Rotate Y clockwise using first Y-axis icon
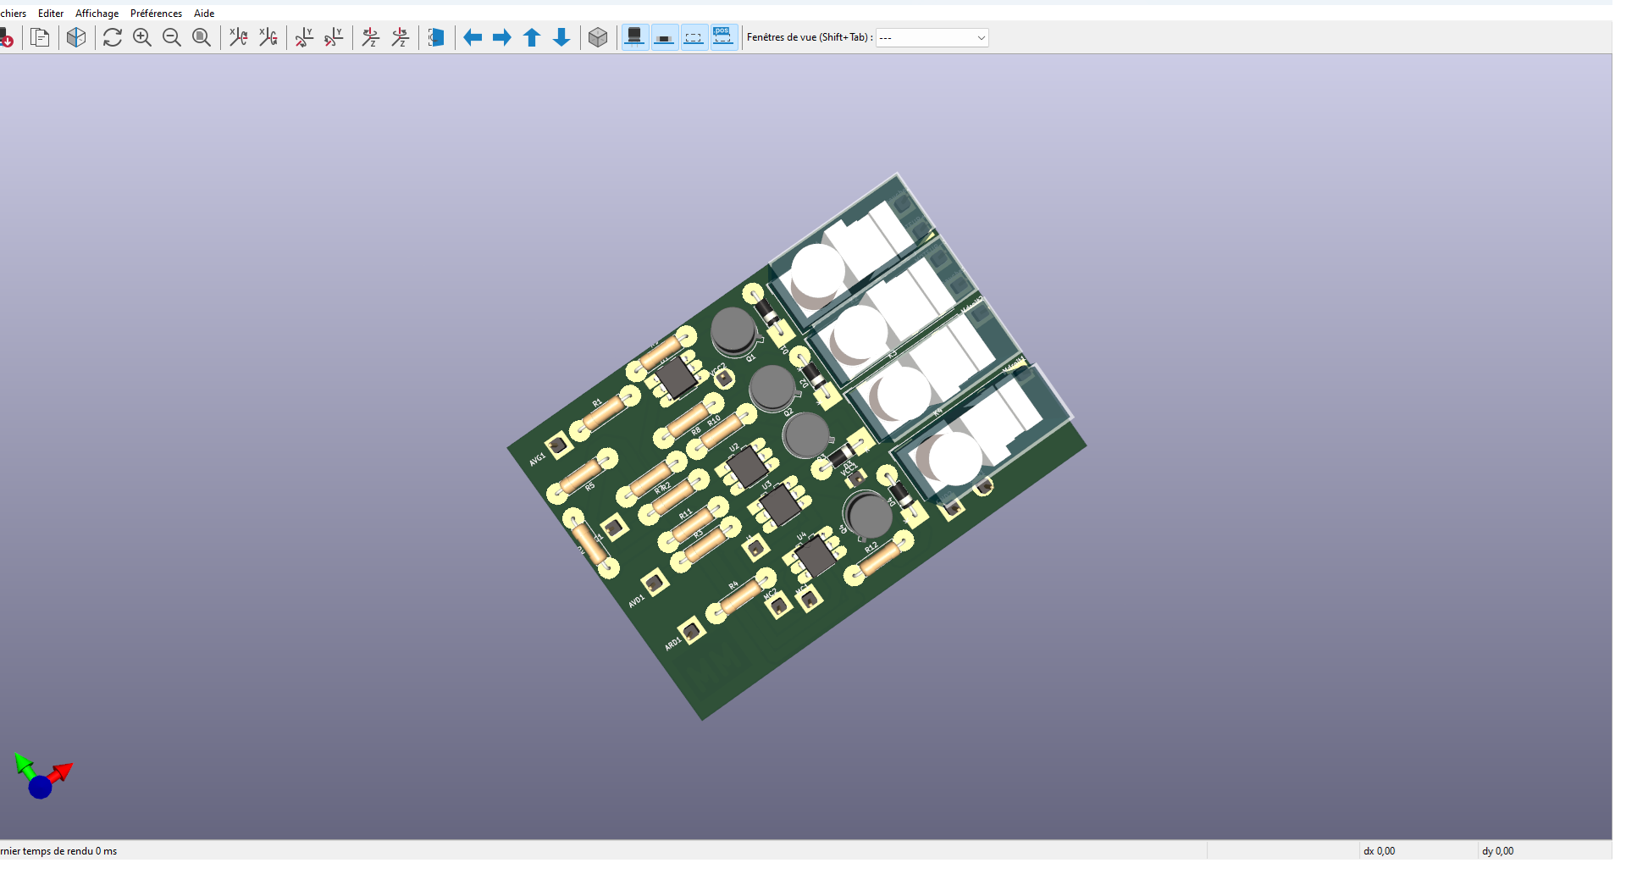The width and height of the screenshot is (1626, 874). tap(304, 38)
